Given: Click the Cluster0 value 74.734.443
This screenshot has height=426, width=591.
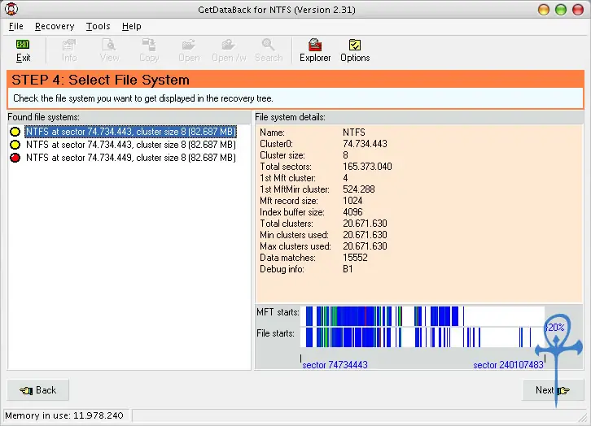Looking at the screenshot, I should (x=365, y=144).
